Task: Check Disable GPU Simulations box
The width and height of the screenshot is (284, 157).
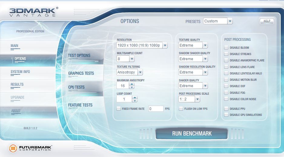Action: coord(226,114)
